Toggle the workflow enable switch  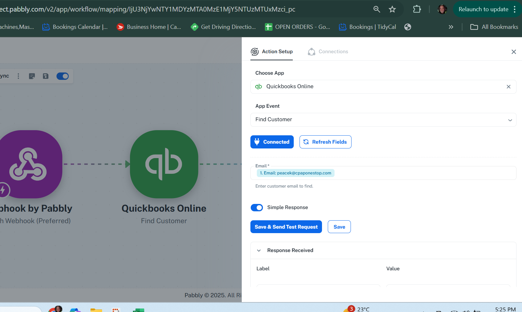[63, 76]
